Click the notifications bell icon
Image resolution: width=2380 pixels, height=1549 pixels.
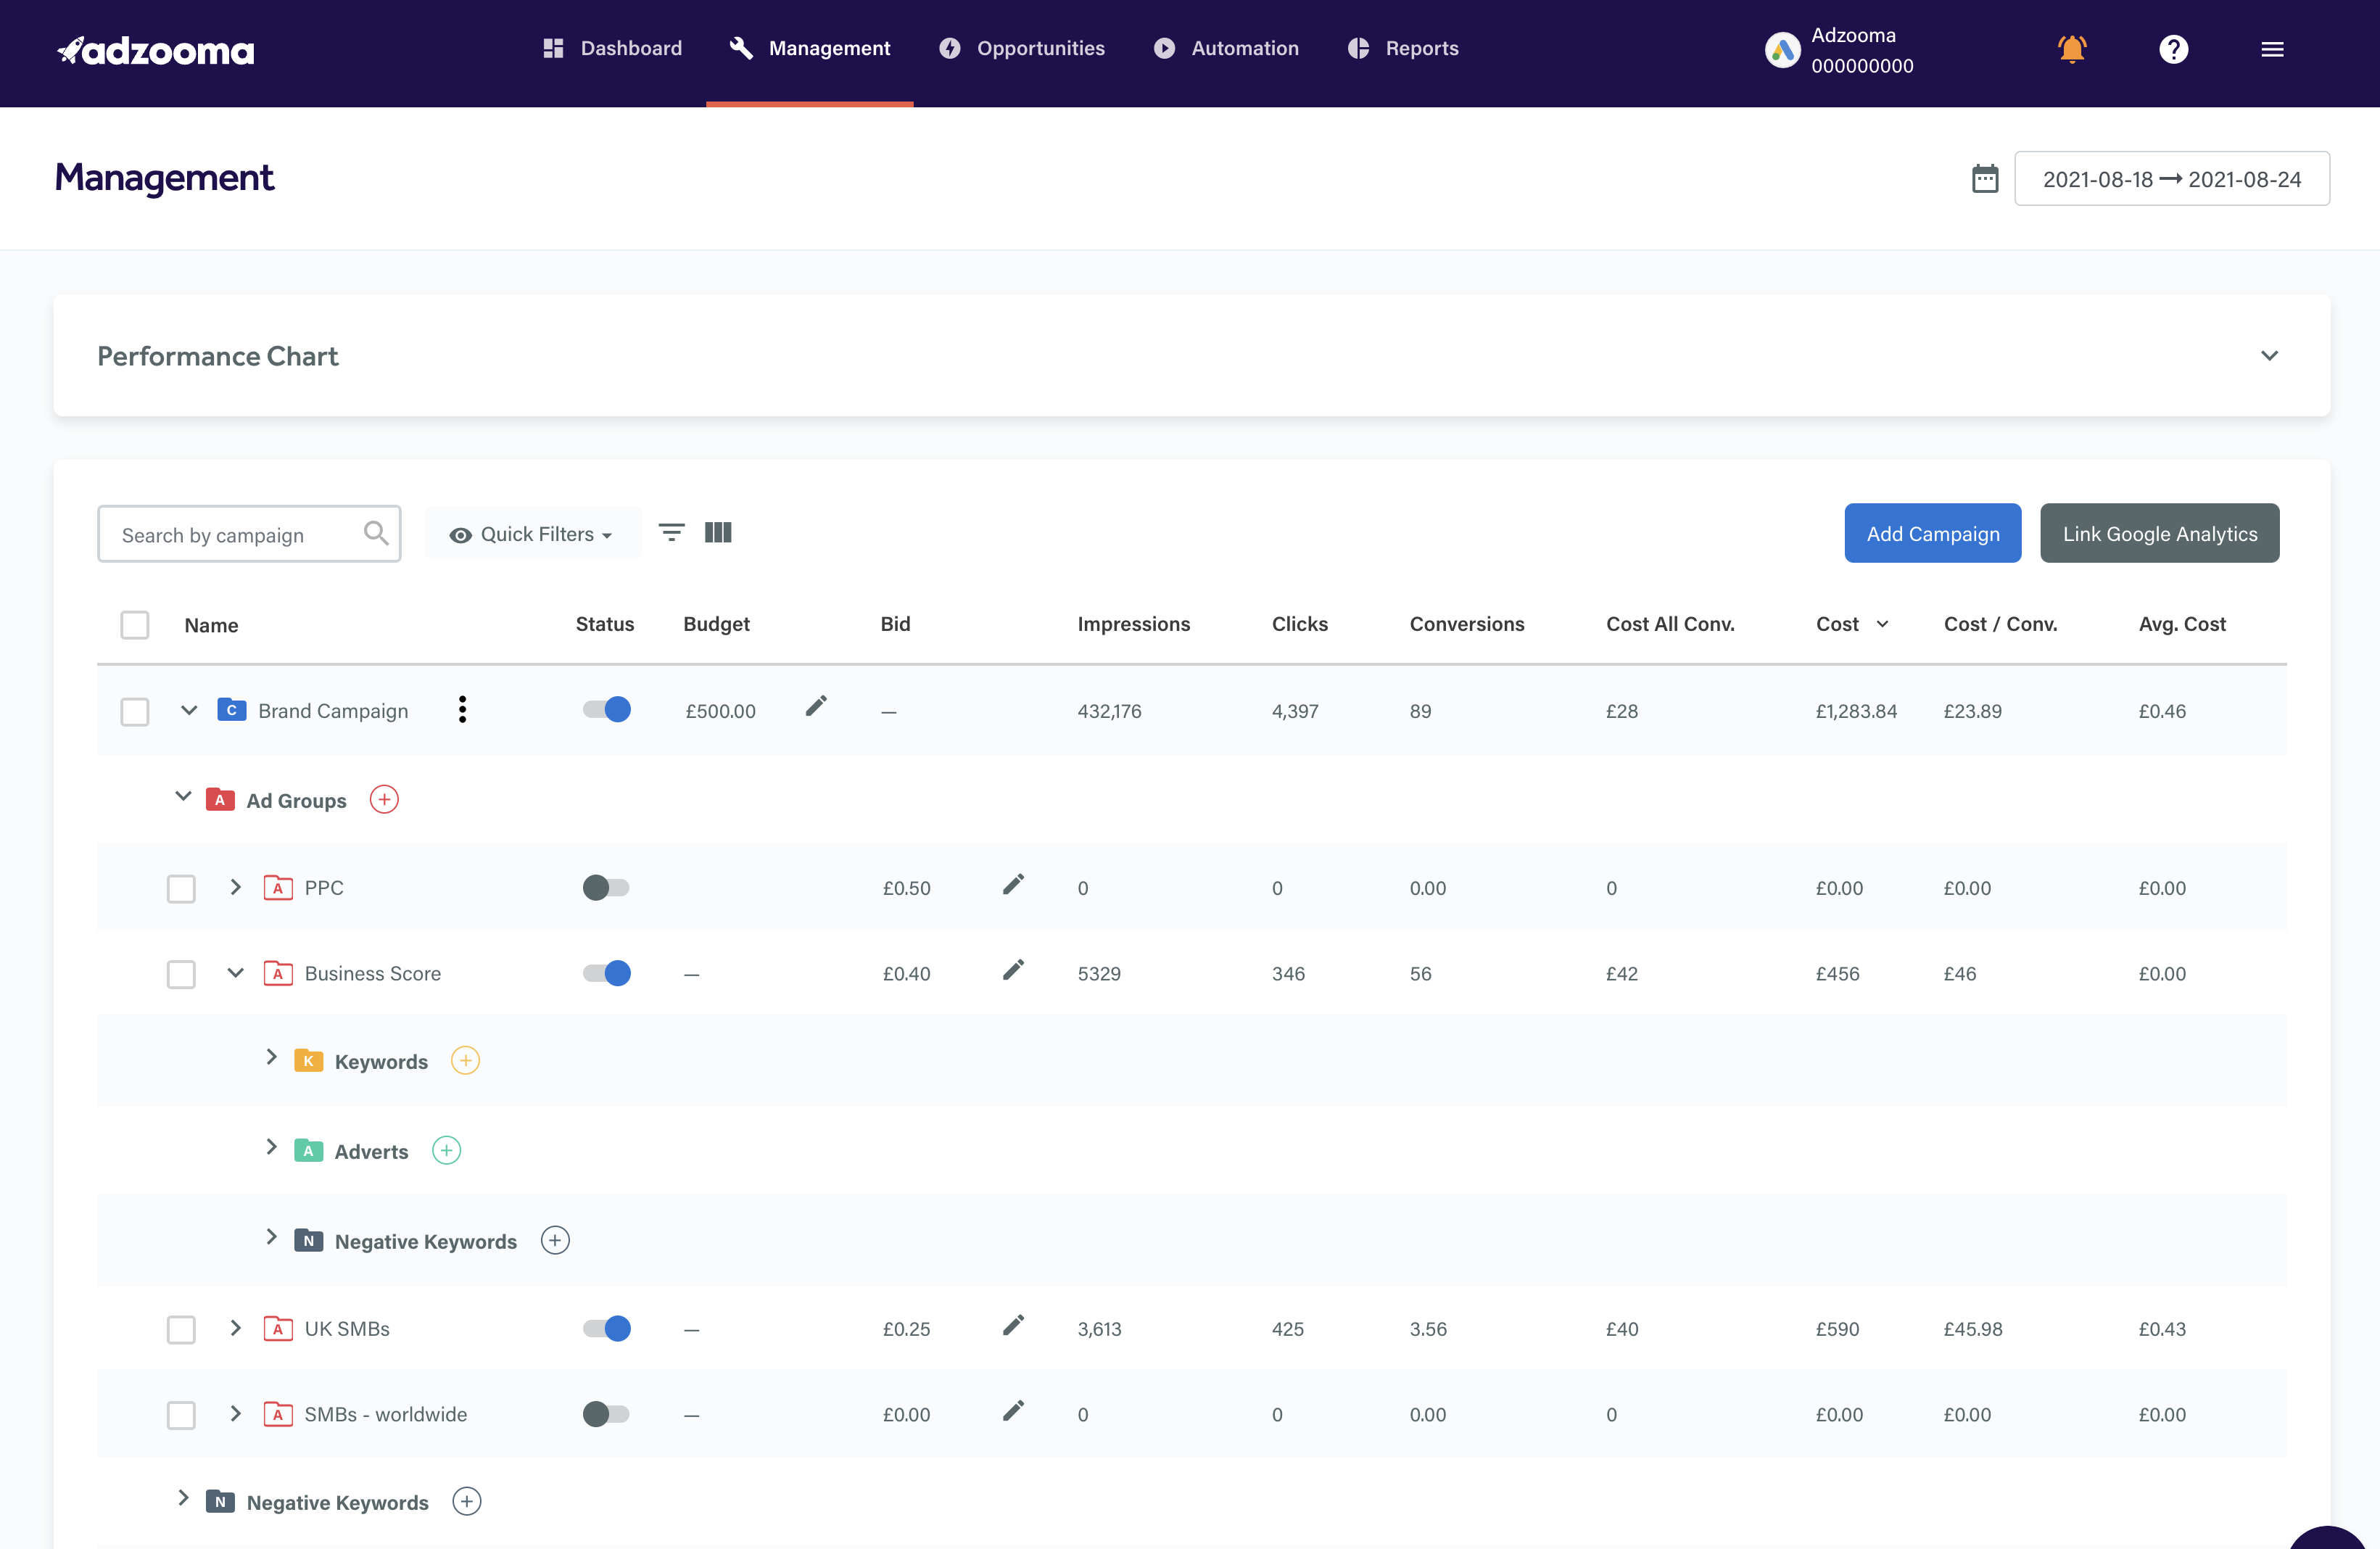2071,49
